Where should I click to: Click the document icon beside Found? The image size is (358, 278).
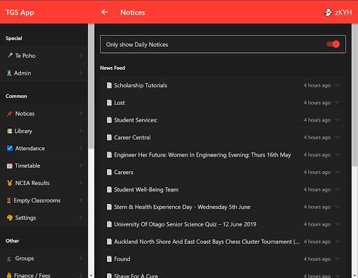109,259
